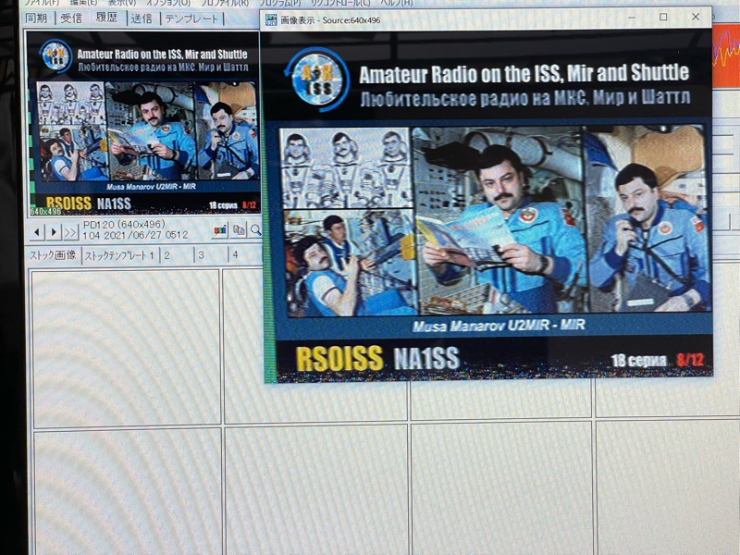The height and width of the screenshot is (555, 740).
Task: Click the RGB color speech-bubble icon
Action: [x=220, y=229]
